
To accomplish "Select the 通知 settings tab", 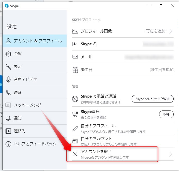I will (35, 118).
